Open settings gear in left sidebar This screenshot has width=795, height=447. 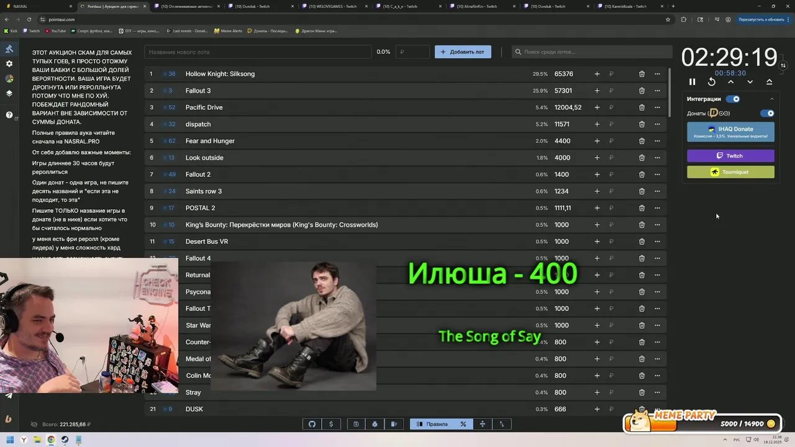9,64
